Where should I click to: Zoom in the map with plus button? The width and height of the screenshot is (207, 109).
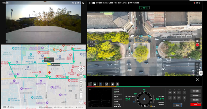(x=81, y=94)
